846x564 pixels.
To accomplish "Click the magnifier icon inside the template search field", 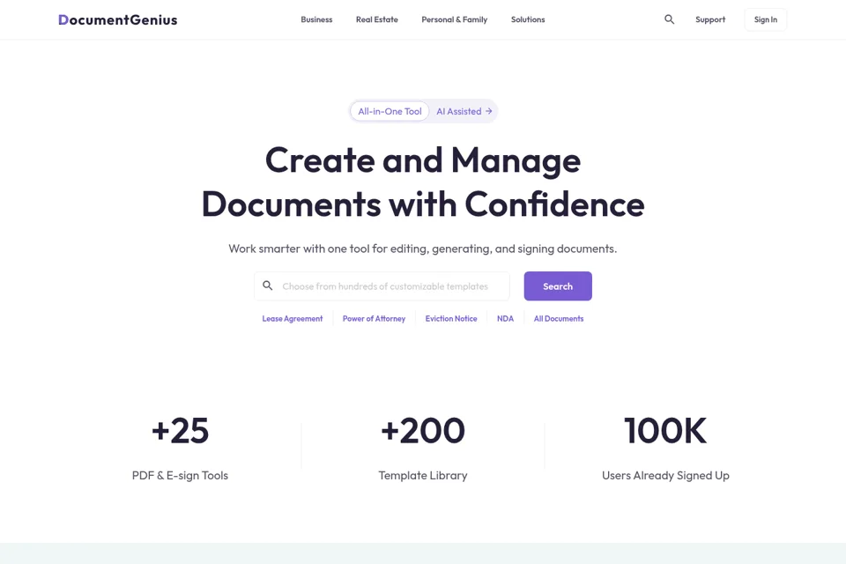I will point(268,286).
